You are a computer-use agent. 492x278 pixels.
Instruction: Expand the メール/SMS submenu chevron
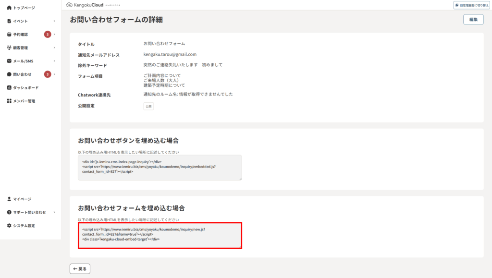pyautogui.click(x=54, y=61)
